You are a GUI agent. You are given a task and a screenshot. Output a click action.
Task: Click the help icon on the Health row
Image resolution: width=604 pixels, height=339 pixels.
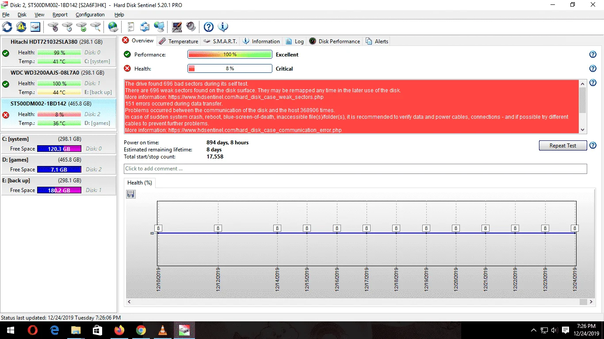(593, 69)
